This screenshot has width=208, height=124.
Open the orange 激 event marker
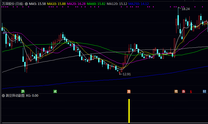point(129,92)
